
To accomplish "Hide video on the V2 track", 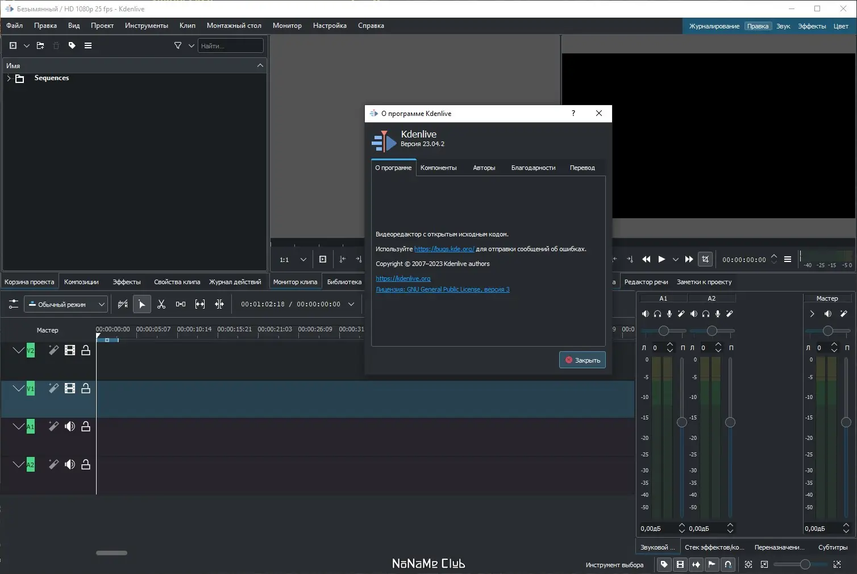I will (70, 350).
